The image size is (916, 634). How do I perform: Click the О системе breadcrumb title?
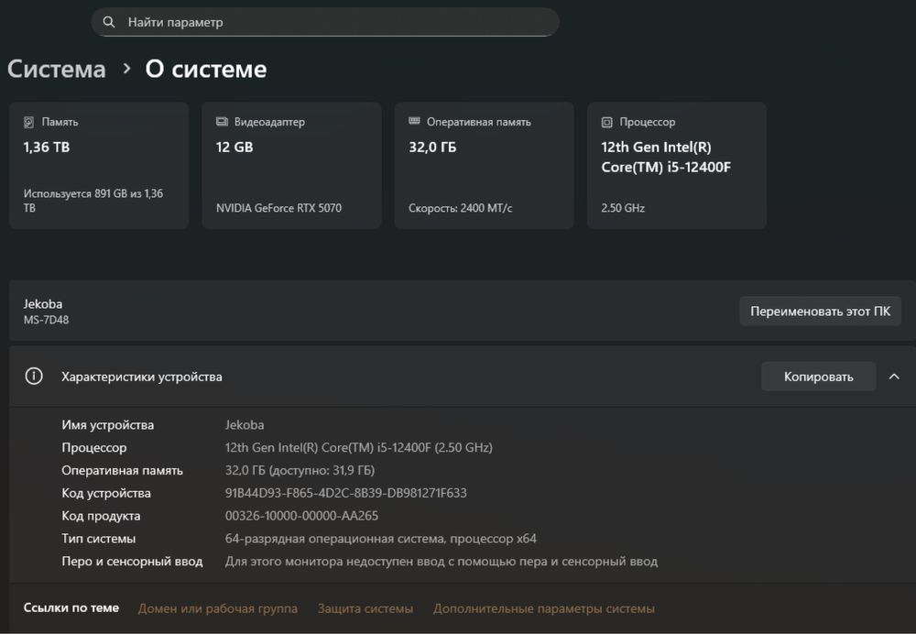pos(205,69)
